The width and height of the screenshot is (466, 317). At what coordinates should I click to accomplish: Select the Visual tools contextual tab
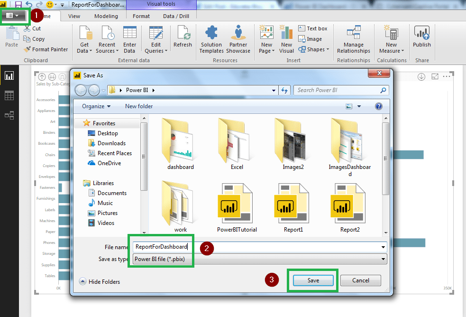tap(161, 4)
